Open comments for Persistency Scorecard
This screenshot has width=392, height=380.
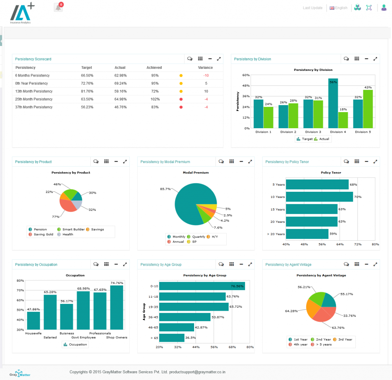click(190, 59)
